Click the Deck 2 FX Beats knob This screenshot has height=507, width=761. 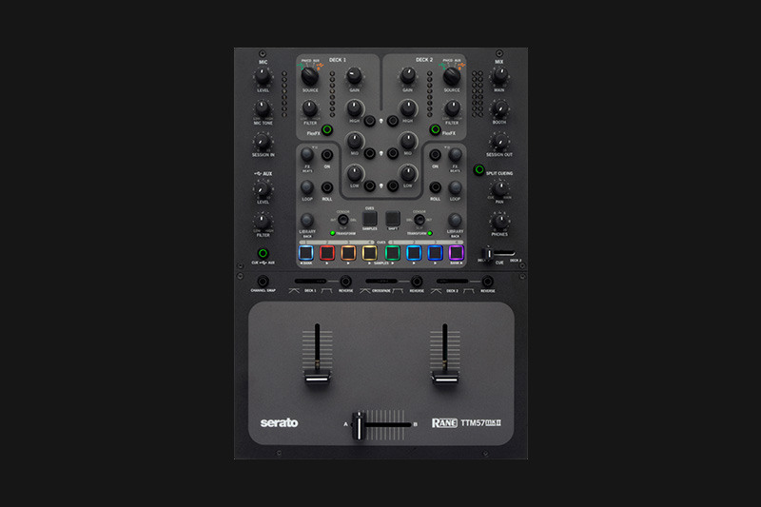(x=455, y=155)
